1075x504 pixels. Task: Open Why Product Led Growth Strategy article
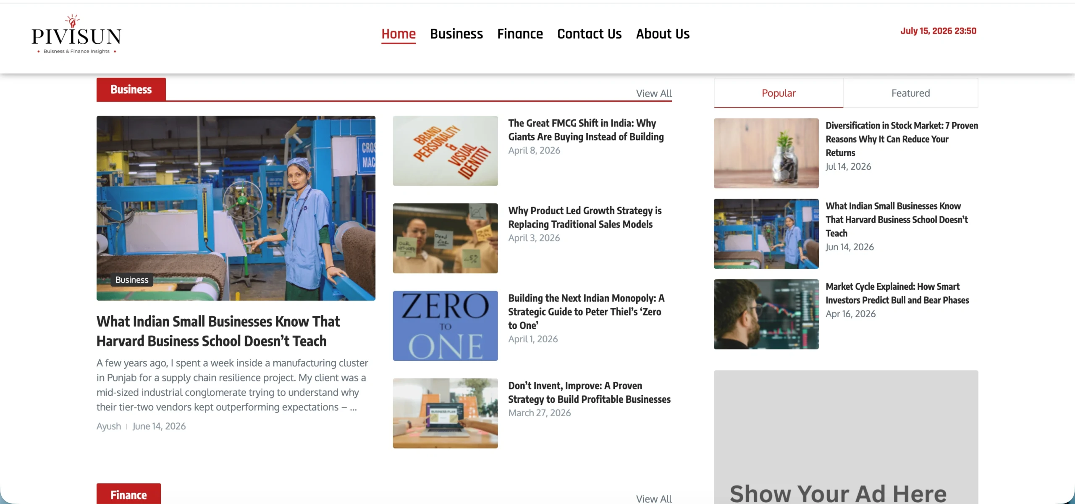585,217
